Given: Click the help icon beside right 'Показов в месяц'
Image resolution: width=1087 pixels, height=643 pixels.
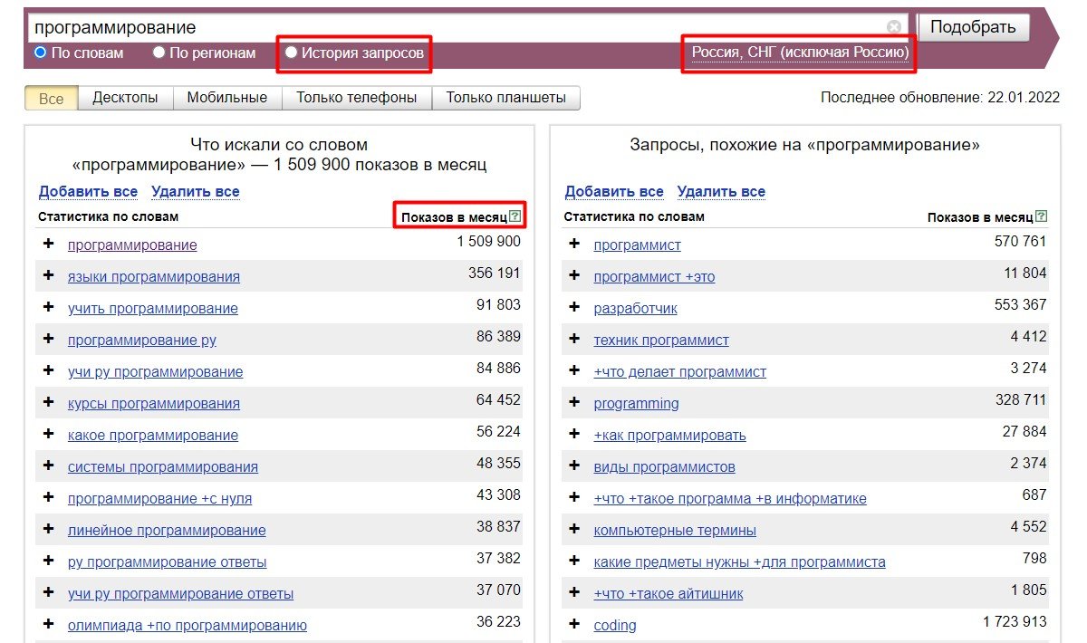Looking at the screenshot, I should tap(1042, 216).
